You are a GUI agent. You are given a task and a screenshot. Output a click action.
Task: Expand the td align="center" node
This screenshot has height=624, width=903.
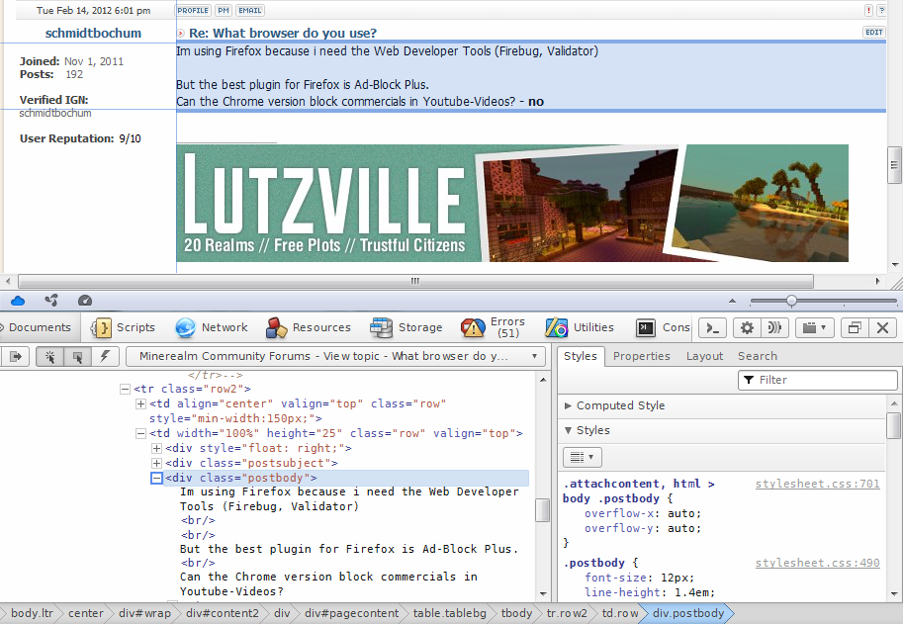click(x=140, y=404)
